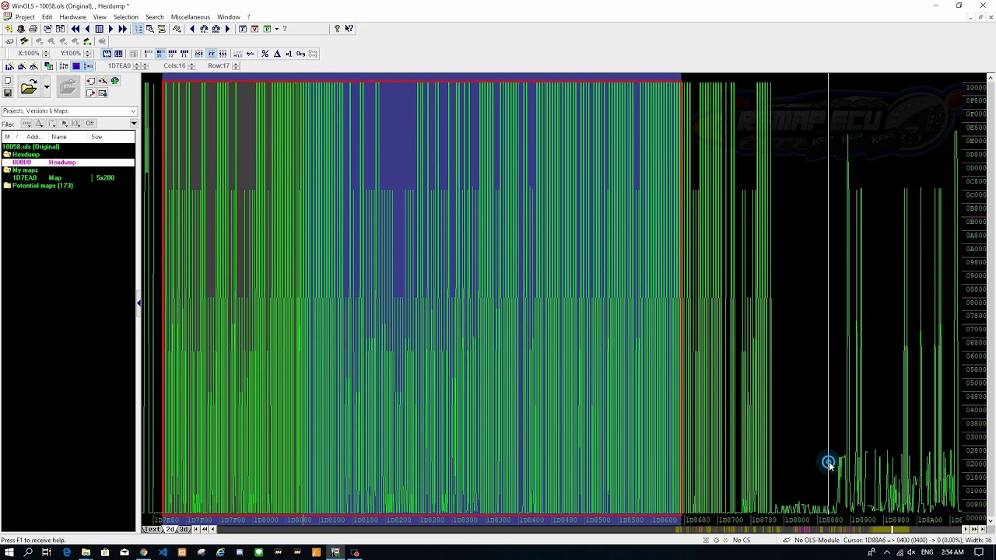The width and height of the screenshot is (996, 560).
Task: Click the red V version icon
Action: [x=254, y=29]
